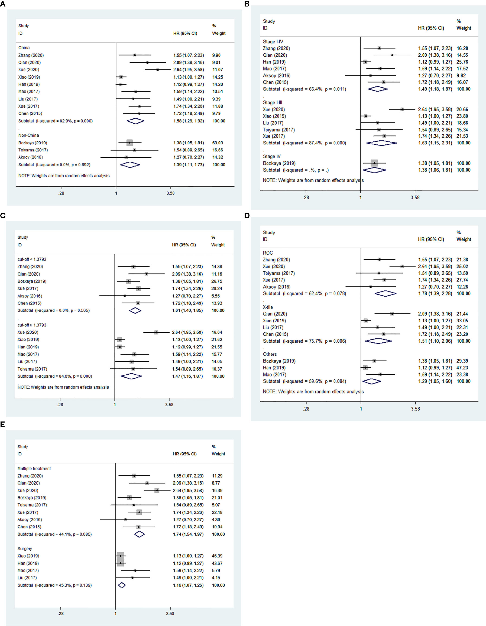This screenshot has width=486, height=626.
Task: Click 'Subtotal (I-squared = 66.4%, p = 0.011)'
Action: (x=304, y=89)
